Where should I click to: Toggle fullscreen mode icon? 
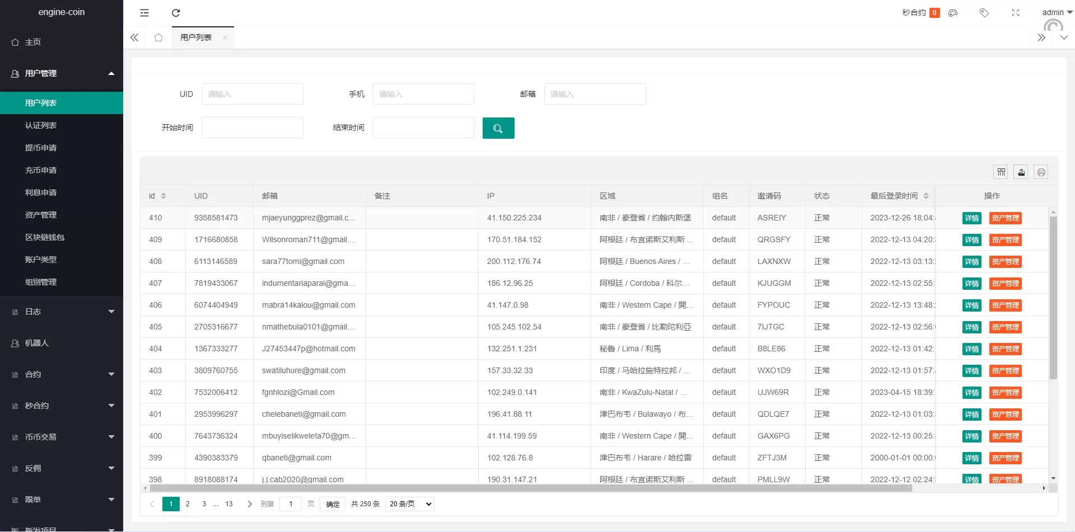[1015, 13]
